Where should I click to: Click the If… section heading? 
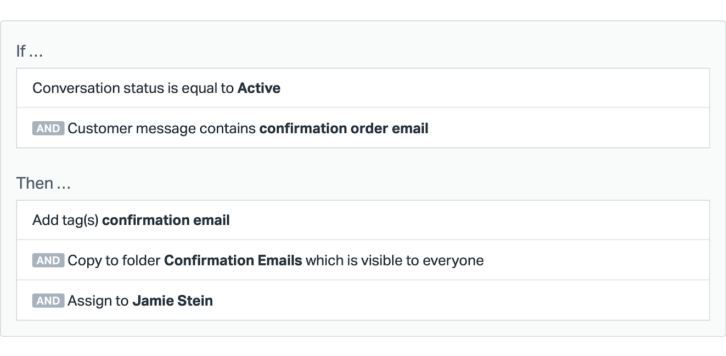(x=30, y=51)
